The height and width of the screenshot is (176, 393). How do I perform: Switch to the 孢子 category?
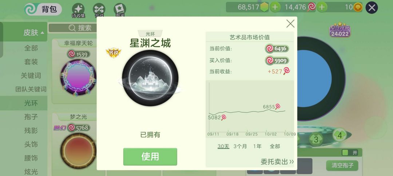(31, 117)
